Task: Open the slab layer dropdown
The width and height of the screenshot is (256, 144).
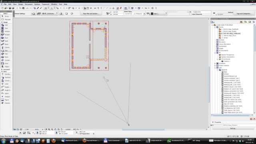Action: (x=50, y=14)
